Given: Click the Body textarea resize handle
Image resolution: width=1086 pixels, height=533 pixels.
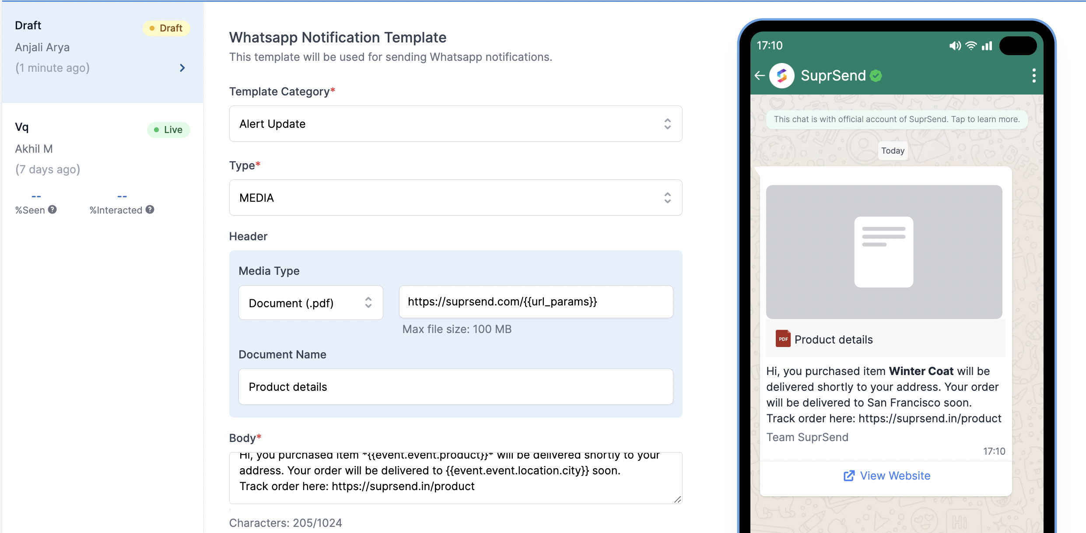Looking at the screenshot, I should [678, 499].
